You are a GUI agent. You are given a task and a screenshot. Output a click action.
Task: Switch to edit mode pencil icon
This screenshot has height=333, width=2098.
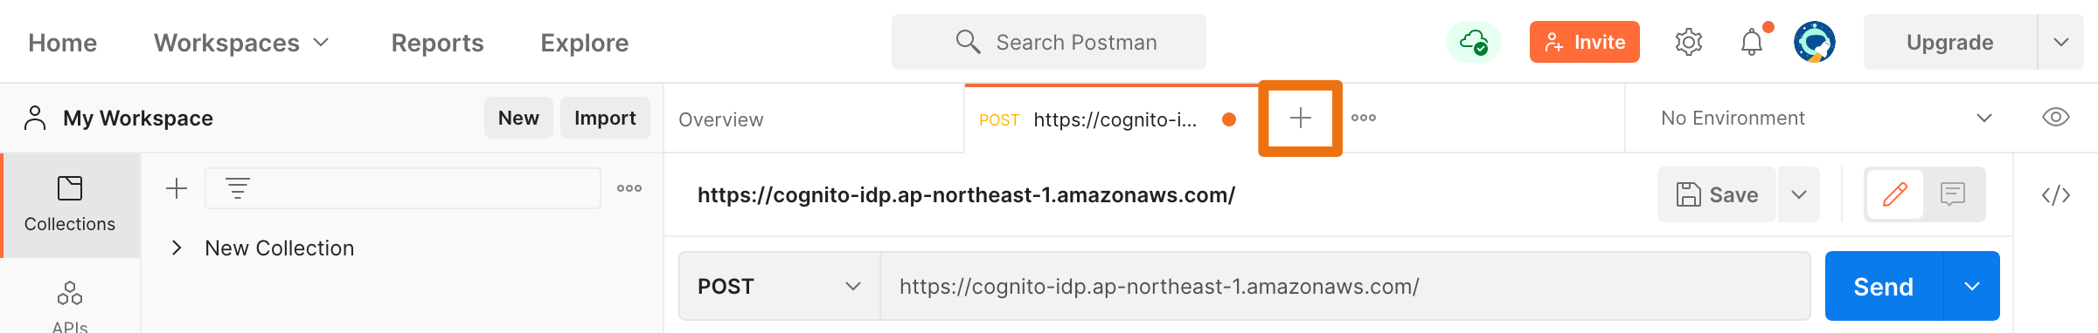[x=1895, y=194]
